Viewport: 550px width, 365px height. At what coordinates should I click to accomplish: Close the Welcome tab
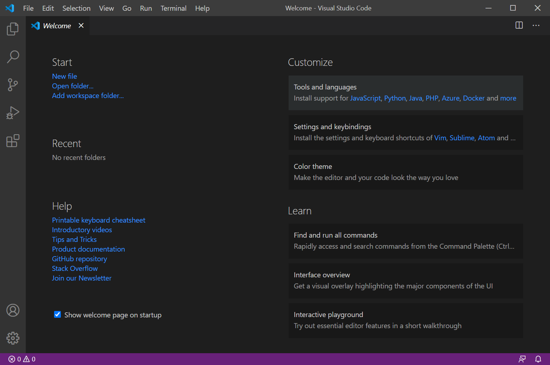(x=81, y=25)
